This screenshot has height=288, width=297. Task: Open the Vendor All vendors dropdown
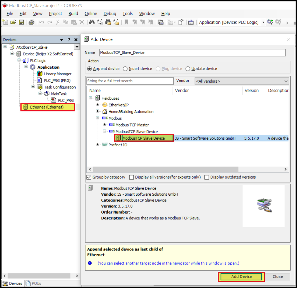click(x=242, y=81)
